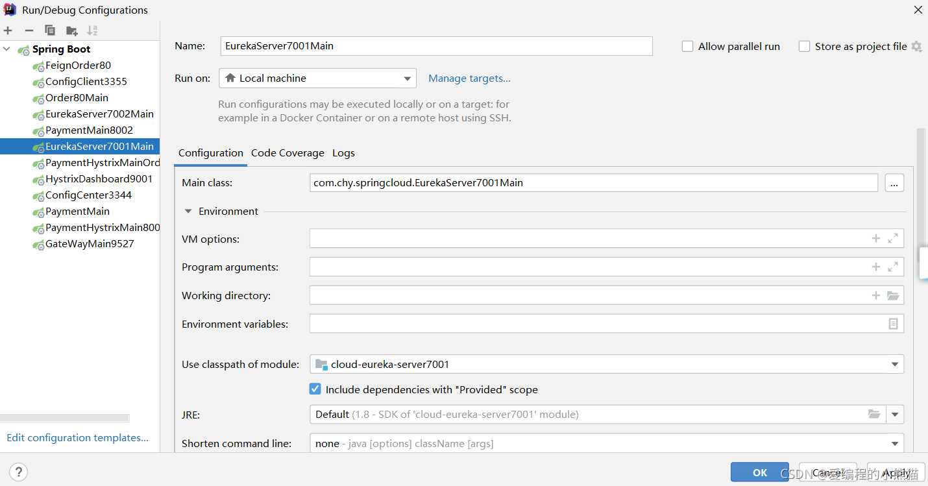Click the Remove Configuration minus icon
The image size is (928, 486).
[29, 30]
